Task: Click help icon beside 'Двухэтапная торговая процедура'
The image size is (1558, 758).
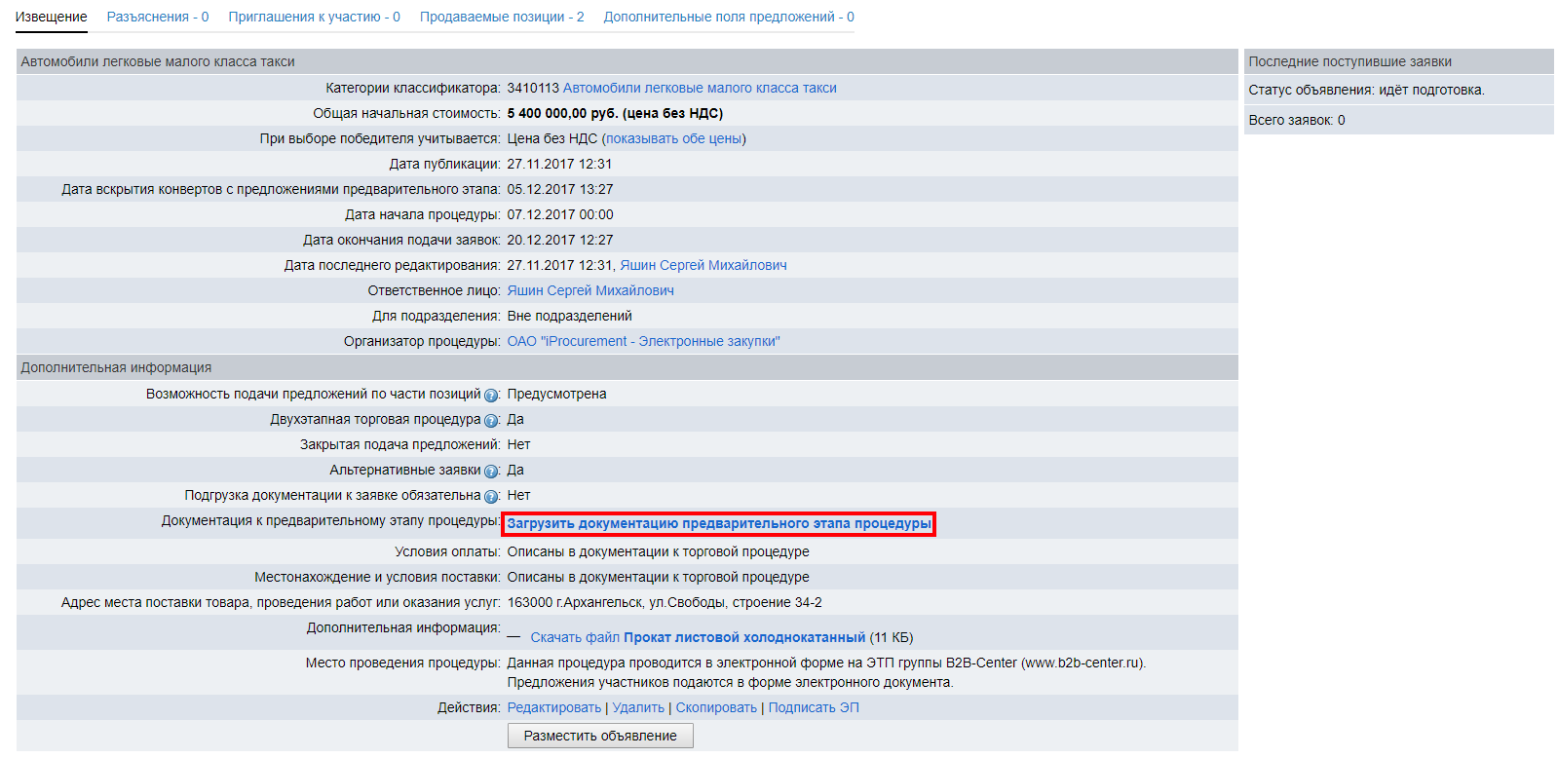Action: 491,421
